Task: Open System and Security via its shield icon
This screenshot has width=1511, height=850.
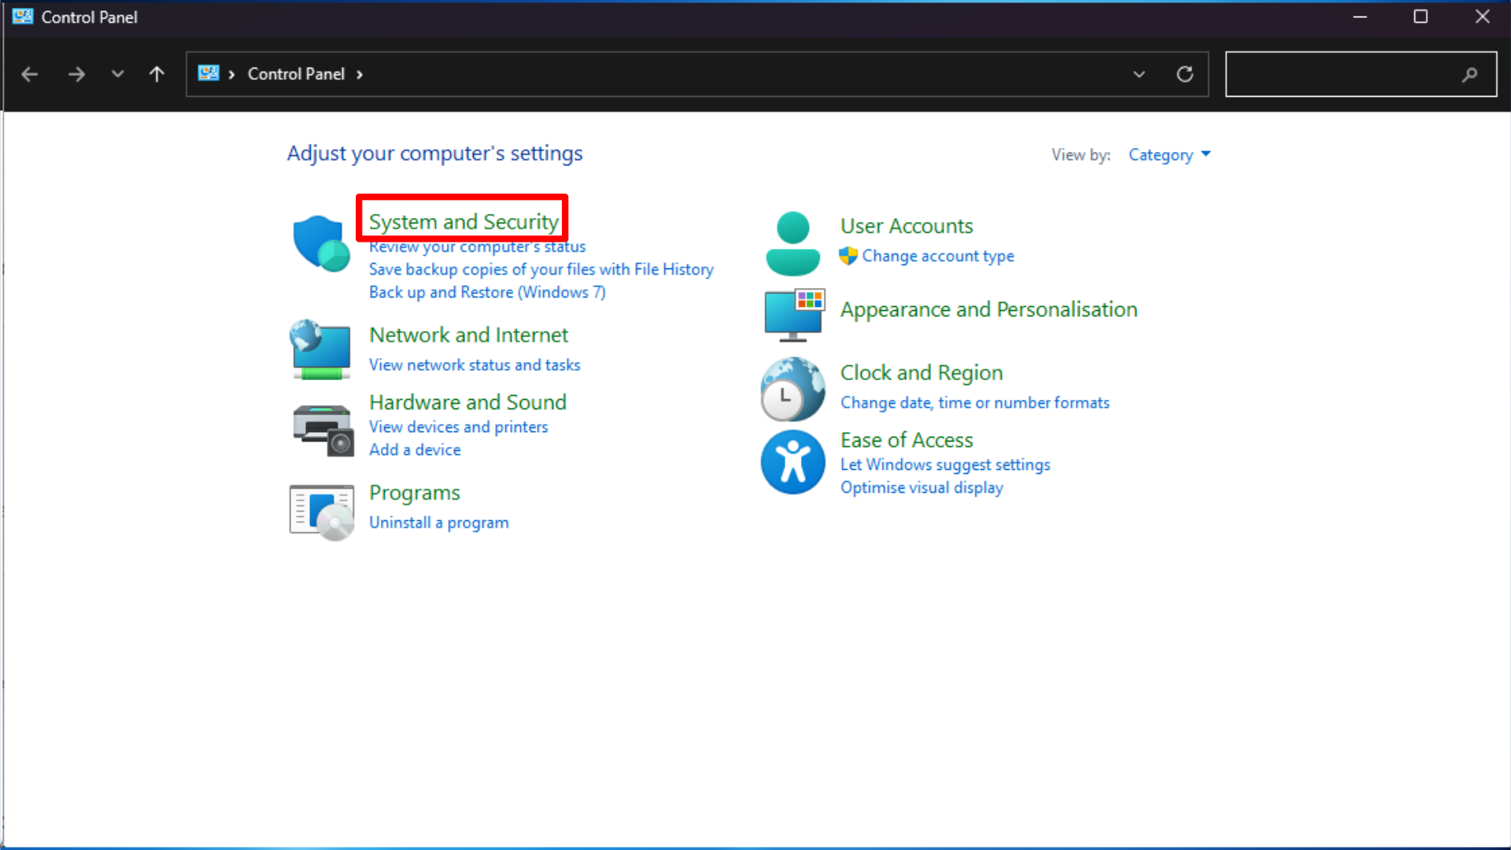Action: tap(321, 242)
